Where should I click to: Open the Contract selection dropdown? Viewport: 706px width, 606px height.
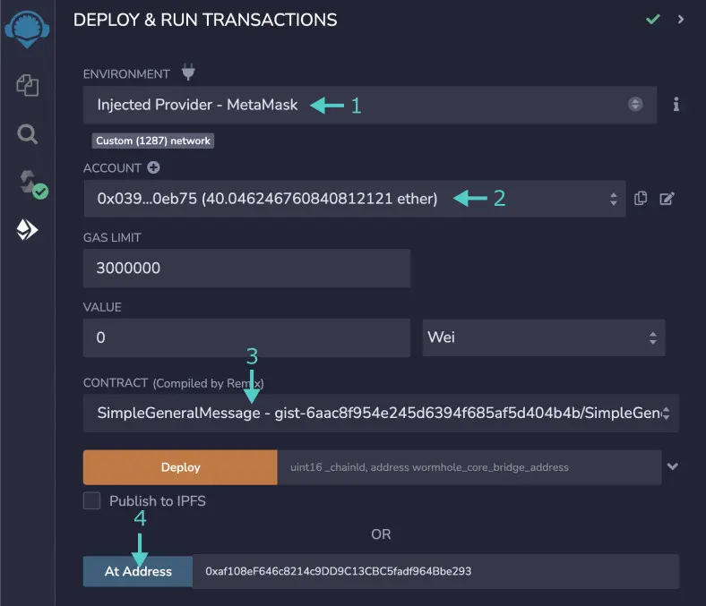381,413
